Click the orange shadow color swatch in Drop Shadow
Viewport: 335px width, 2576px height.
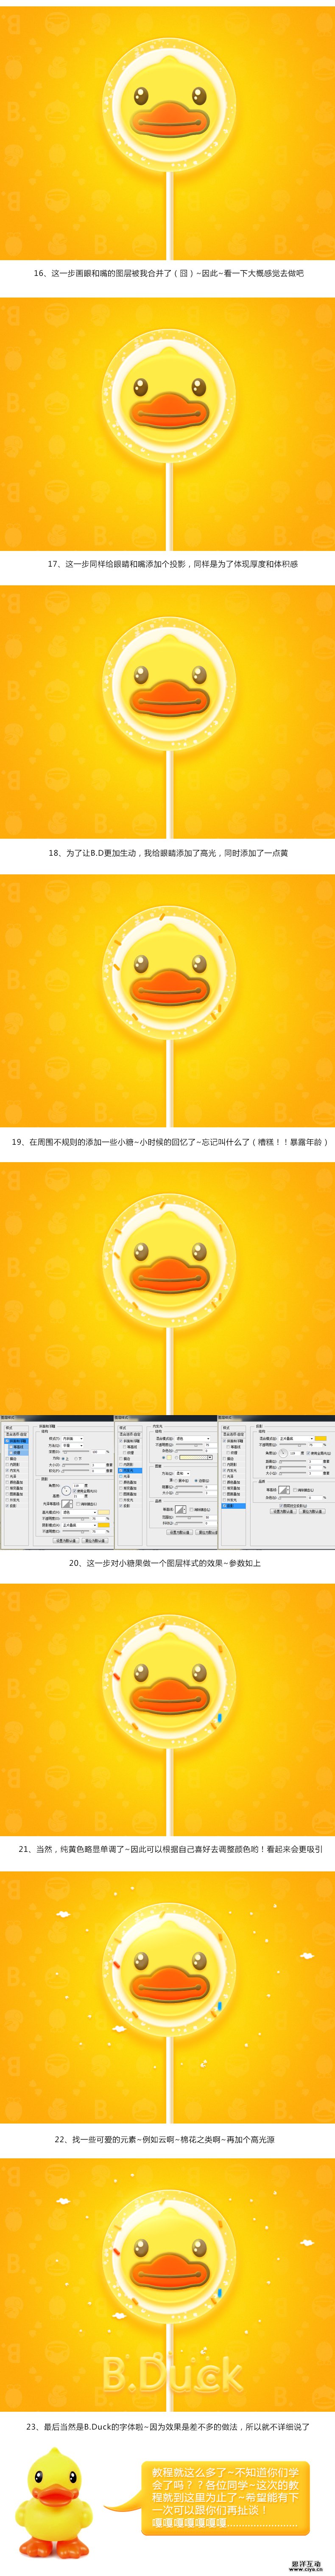pyautogui.click(x=320, y=1439)
